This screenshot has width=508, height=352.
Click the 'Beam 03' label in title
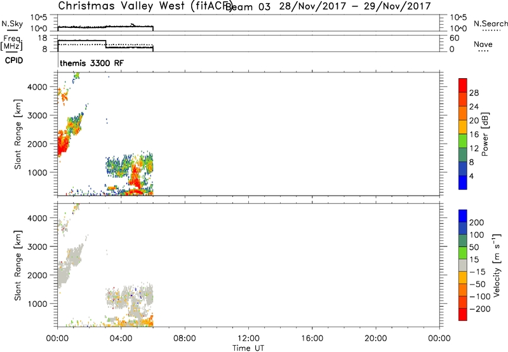(x=248, y=6)
